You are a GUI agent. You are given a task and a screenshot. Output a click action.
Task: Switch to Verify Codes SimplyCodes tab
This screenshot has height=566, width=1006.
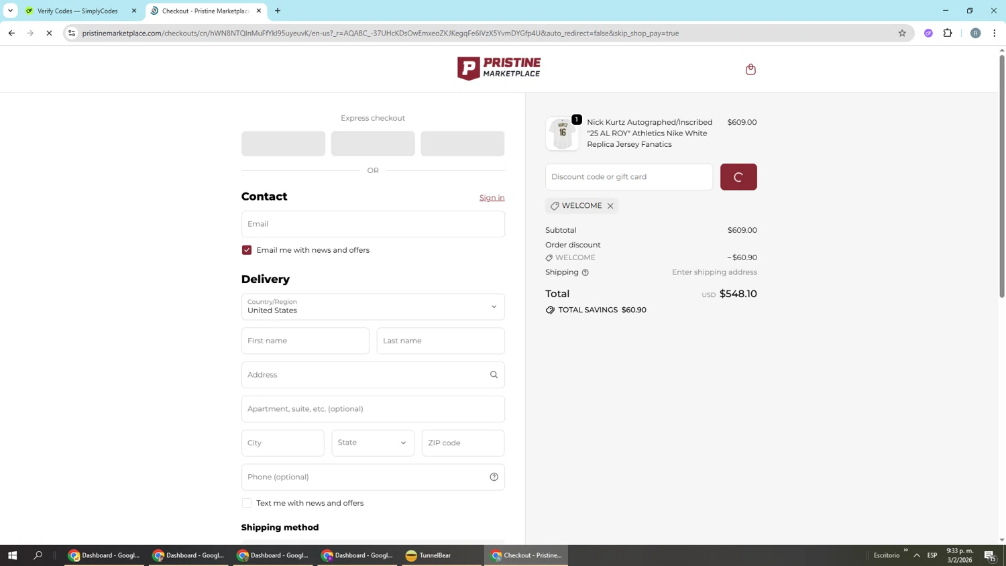(x=76, y=11)
